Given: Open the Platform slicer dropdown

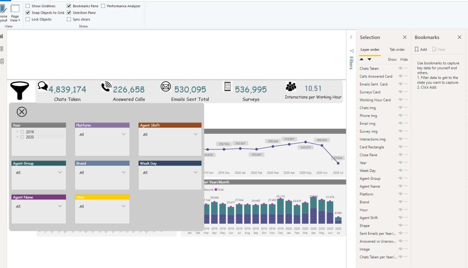Looking at the screenshot, I should pos(123,134).
